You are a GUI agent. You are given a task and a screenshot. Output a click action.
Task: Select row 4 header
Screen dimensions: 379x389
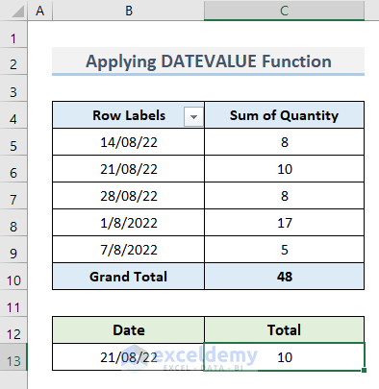pyautogui.click(x=13, y=115)
